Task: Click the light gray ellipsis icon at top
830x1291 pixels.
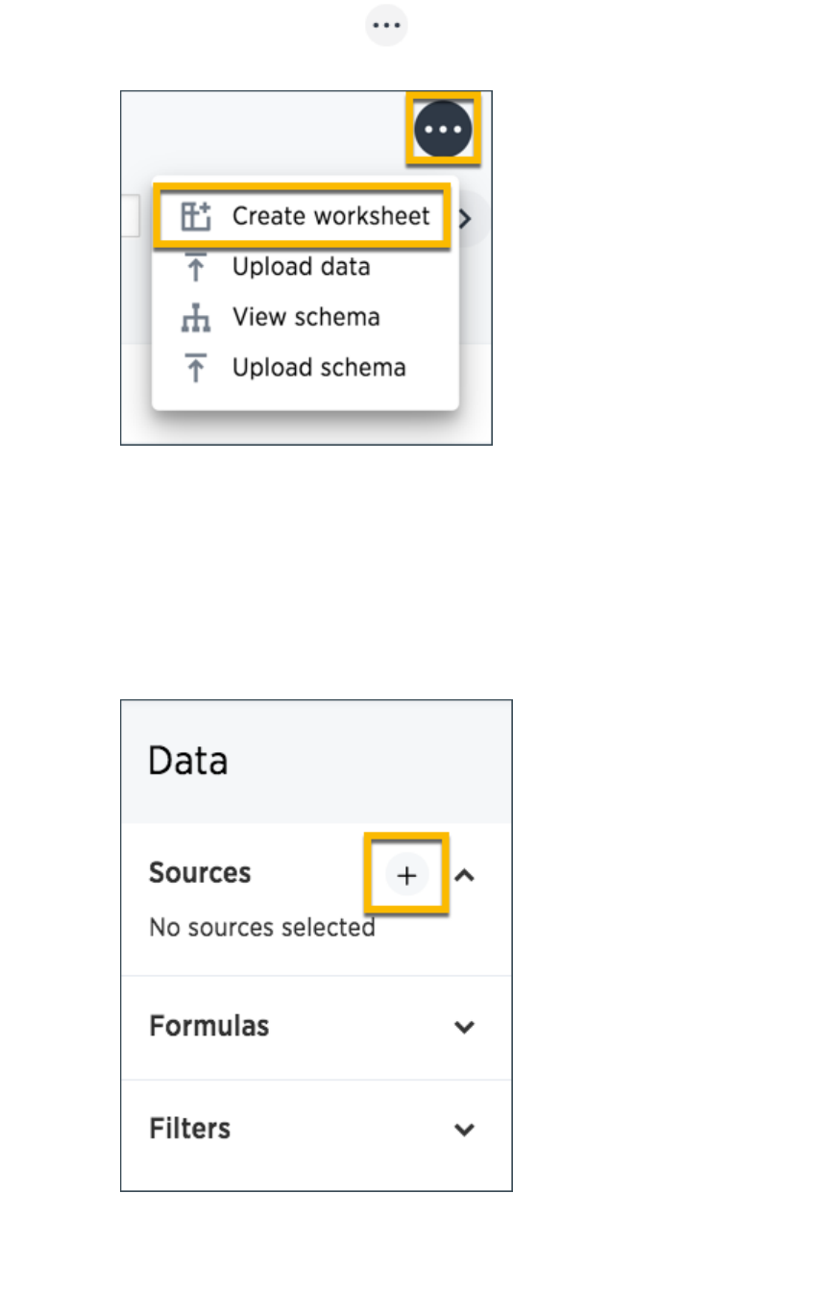Action: (x=386, y=25)
